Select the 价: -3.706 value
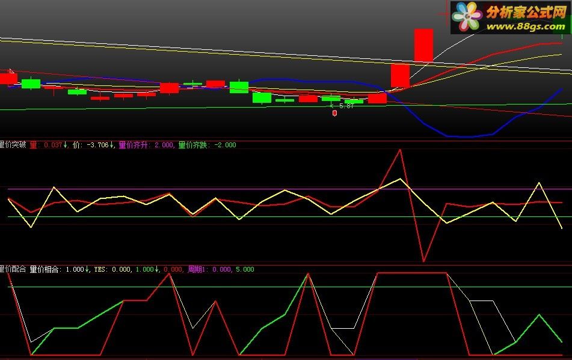 (x=93, y=145)
